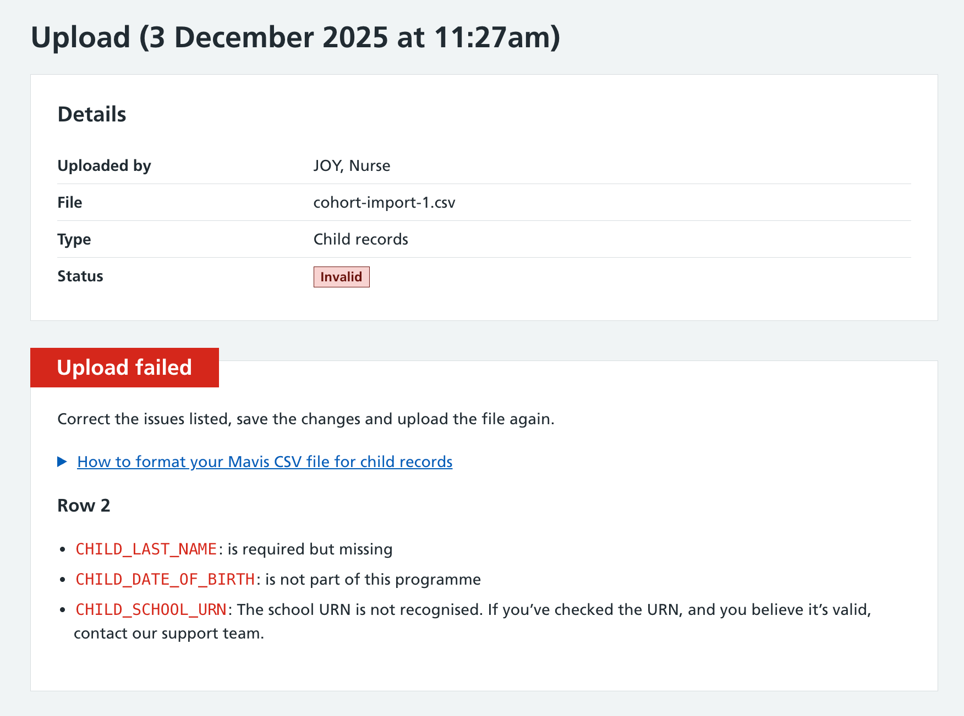Viewport: 964px width, 716px height.
Task: Select the Invalid status tag
Action: 341,277
